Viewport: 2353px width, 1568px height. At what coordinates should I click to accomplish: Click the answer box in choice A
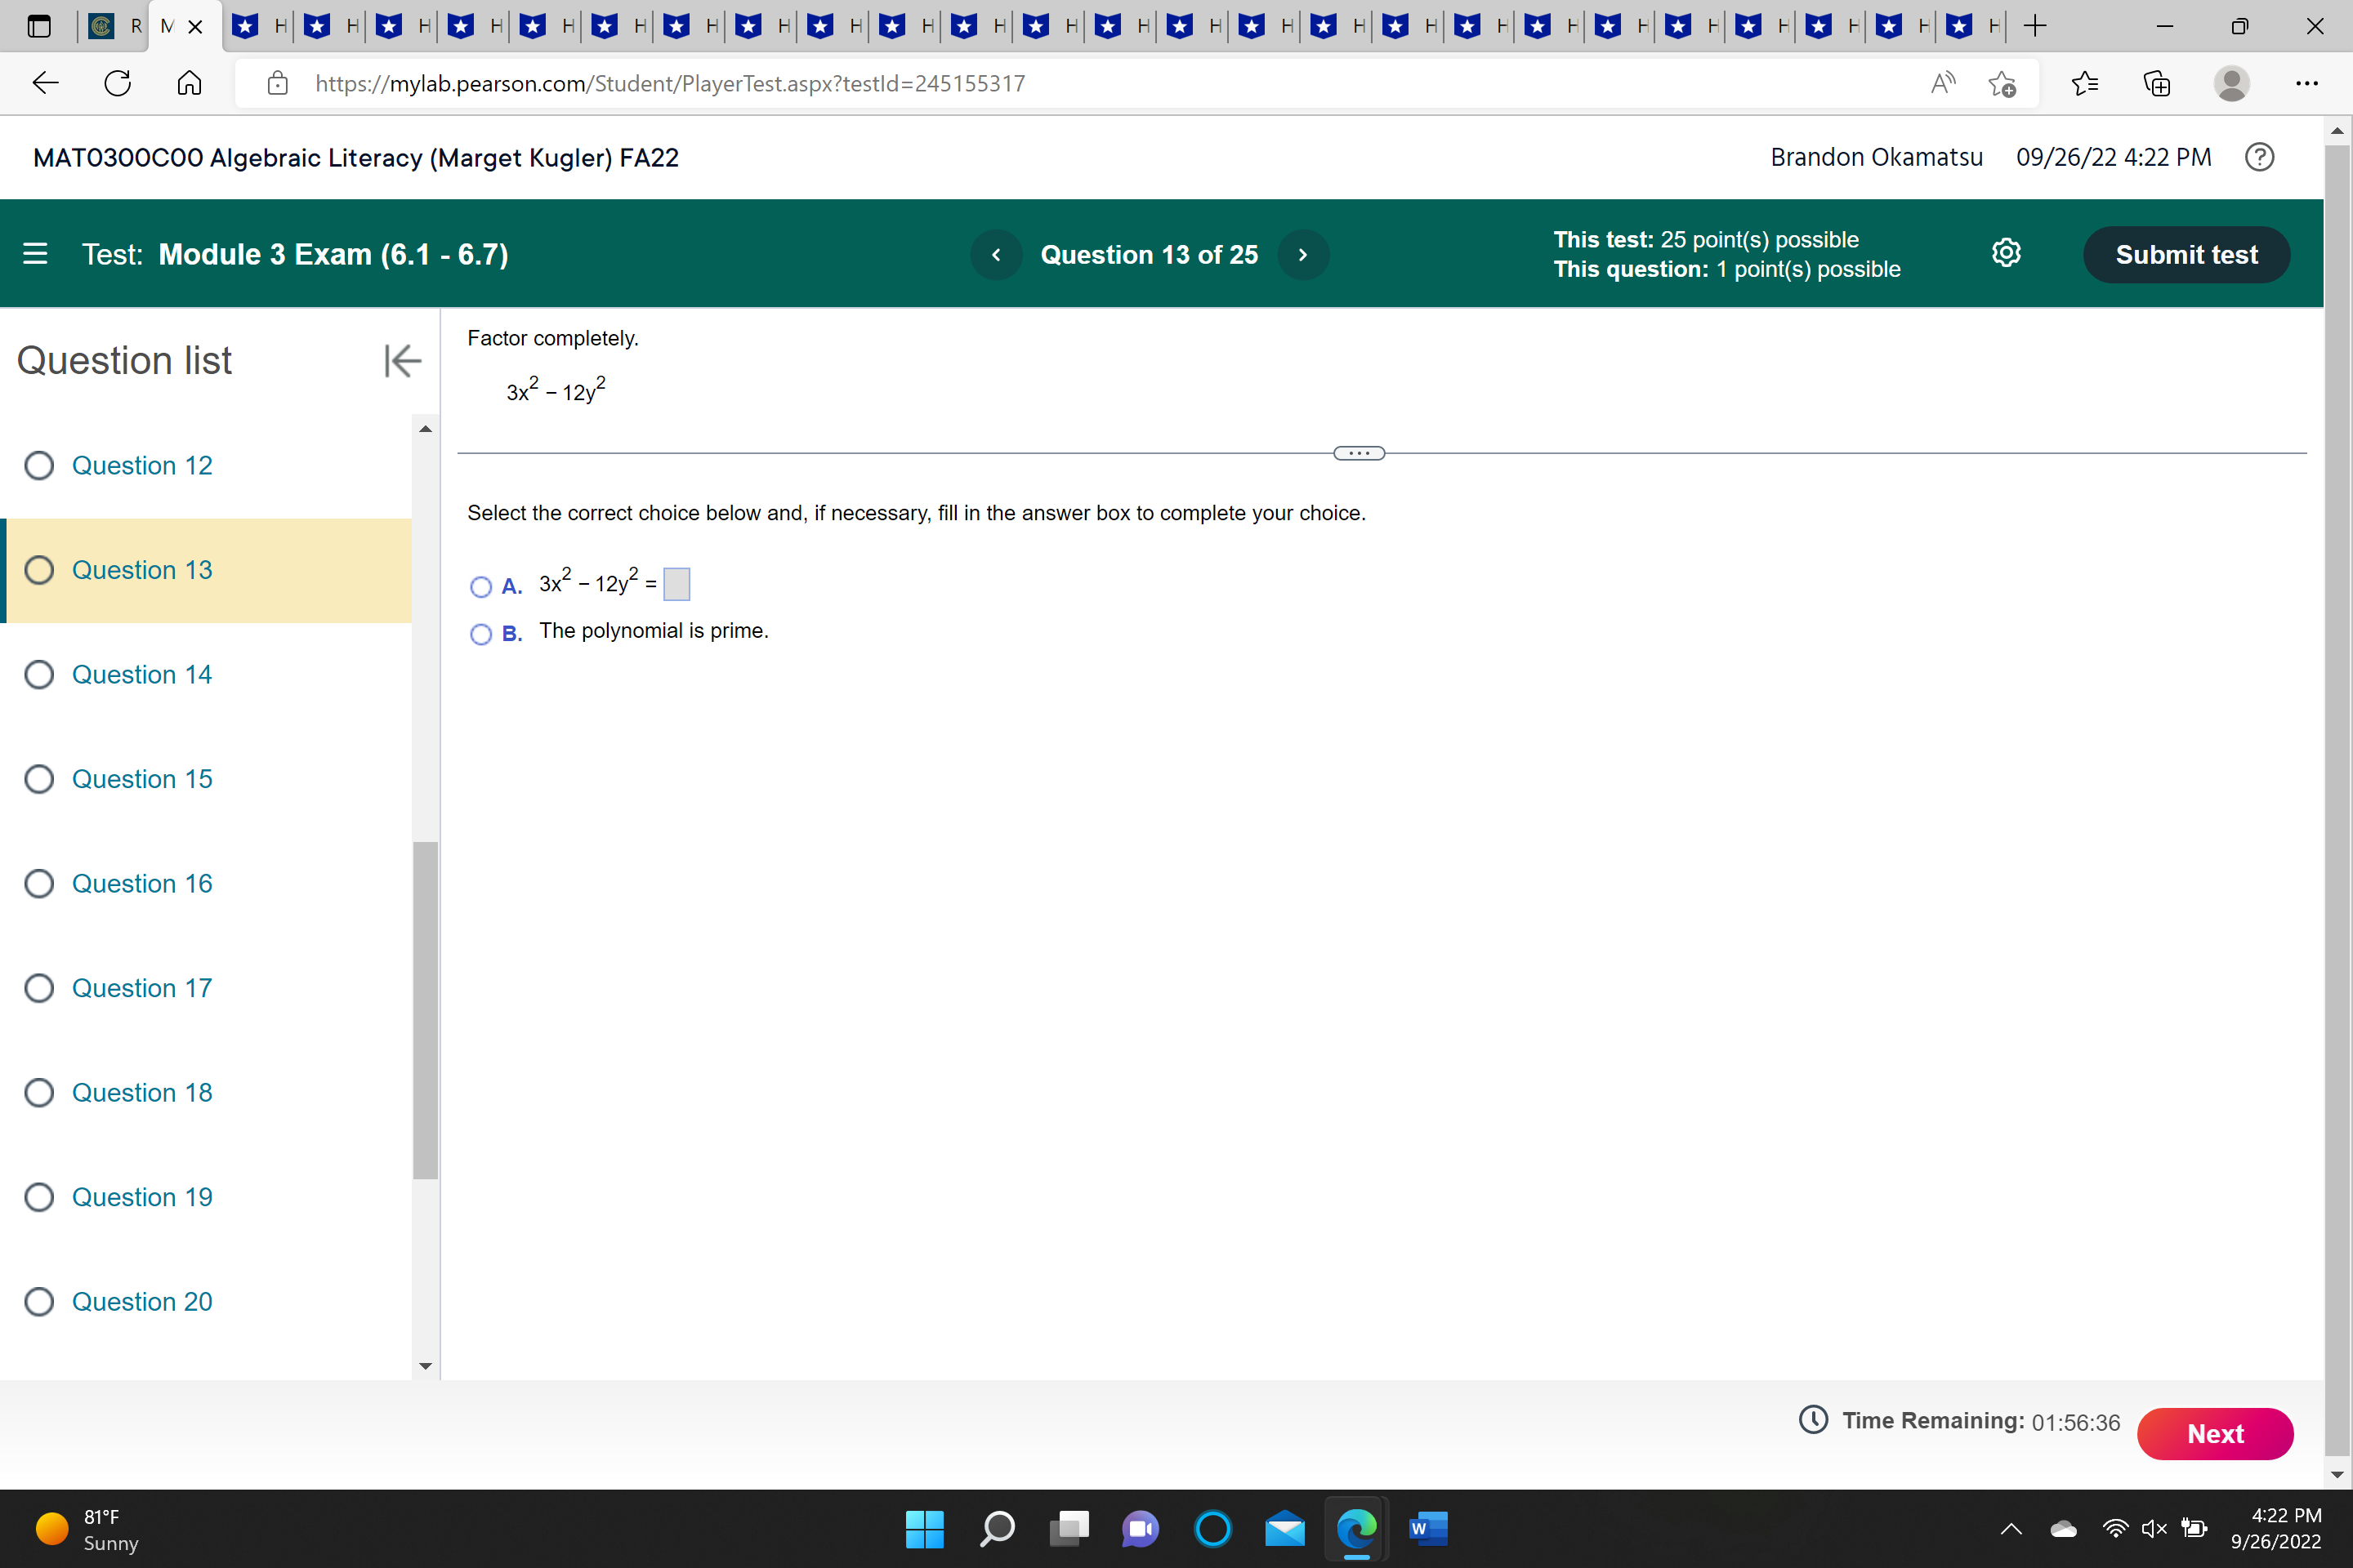[676, 584]
